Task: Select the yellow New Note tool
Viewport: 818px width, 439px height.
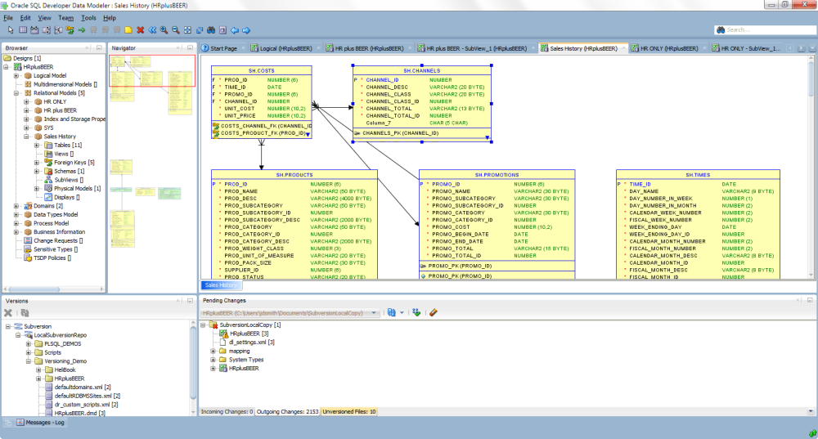Action: 128,30
